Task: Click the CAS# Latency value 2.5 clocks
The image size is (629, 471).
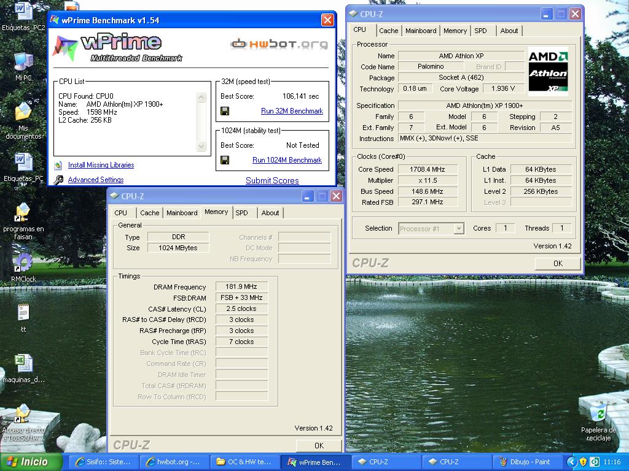Action: click(x=241, y=309)
